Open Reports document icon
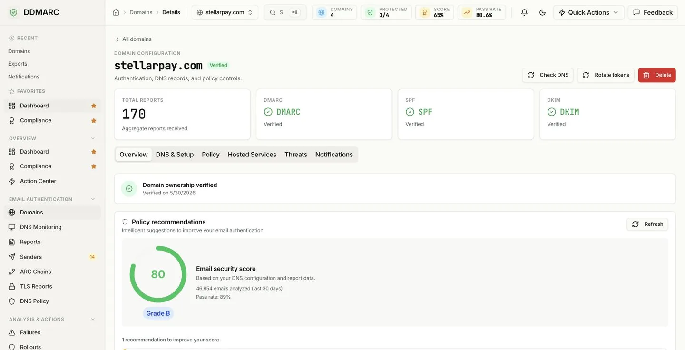685x350 pixels. click(12, 242)
